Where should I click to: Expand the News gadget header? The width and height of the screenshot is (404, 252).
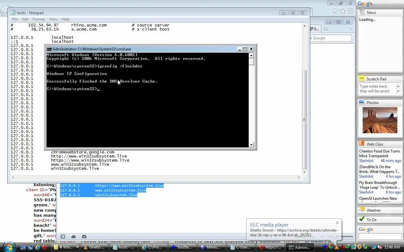[x=380, y=13]
